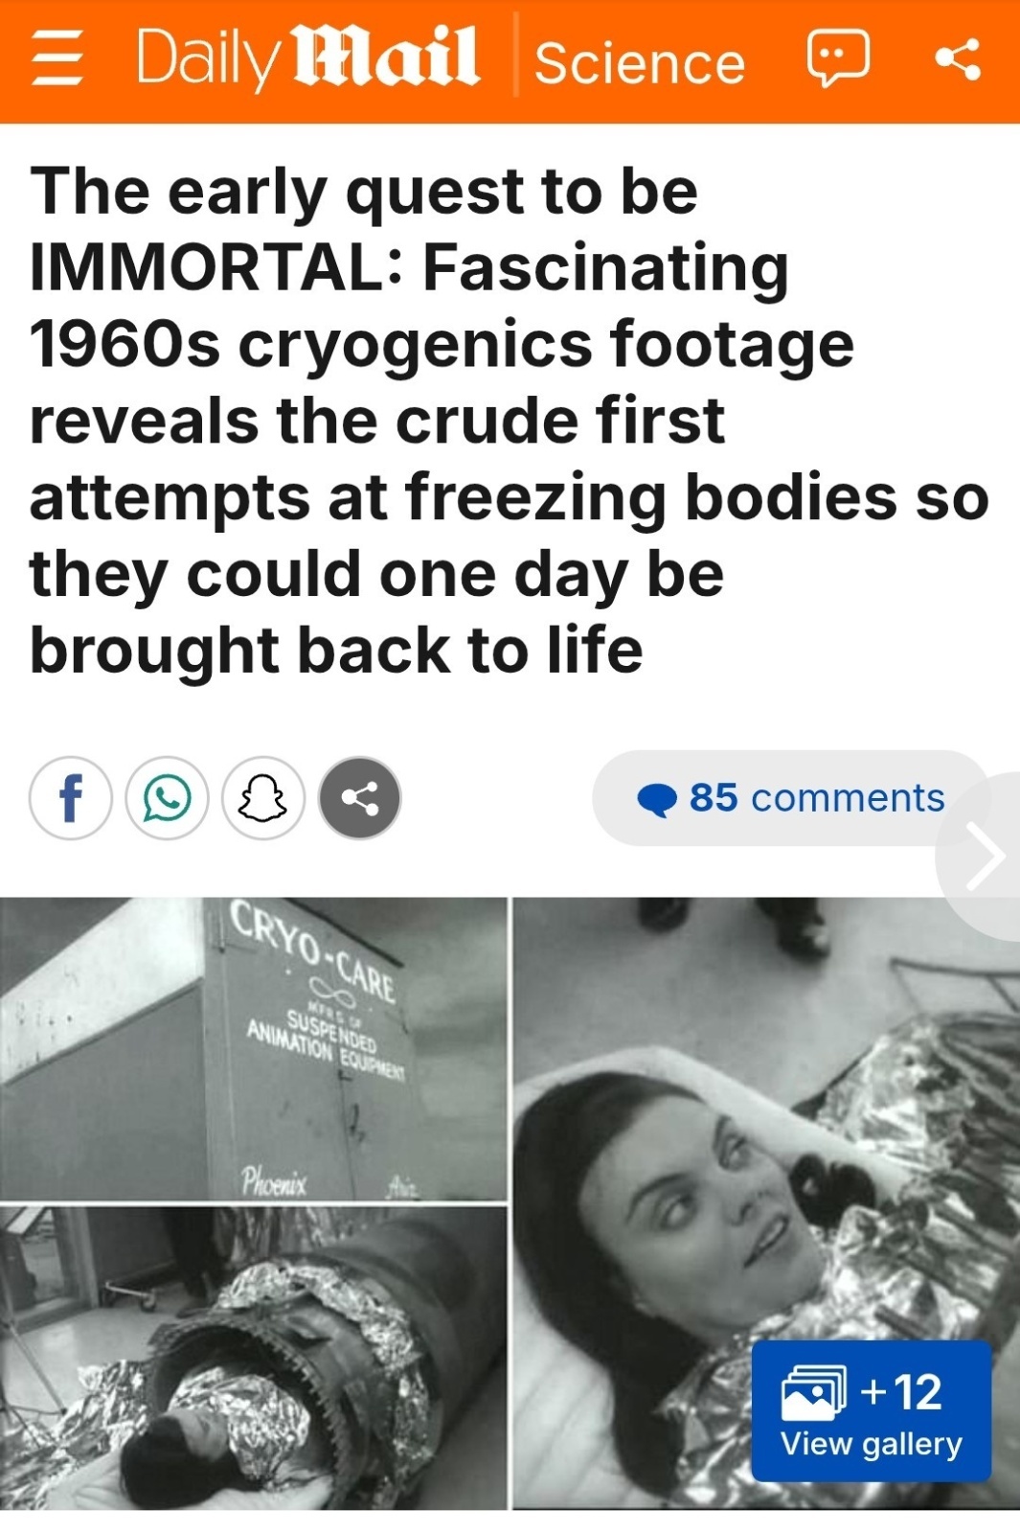Tap the share icon in orange header
This screenshot has width=1020, height=1533.
(958, 59)
